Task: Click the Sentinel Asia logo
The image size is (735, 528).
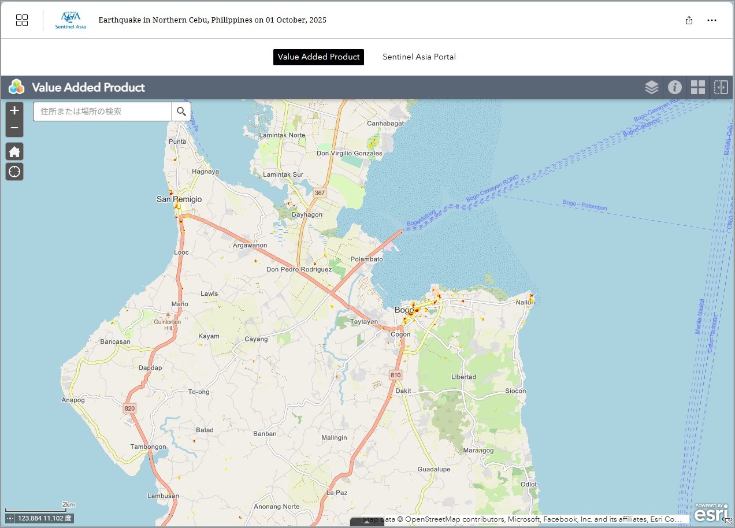Action: 70,20
